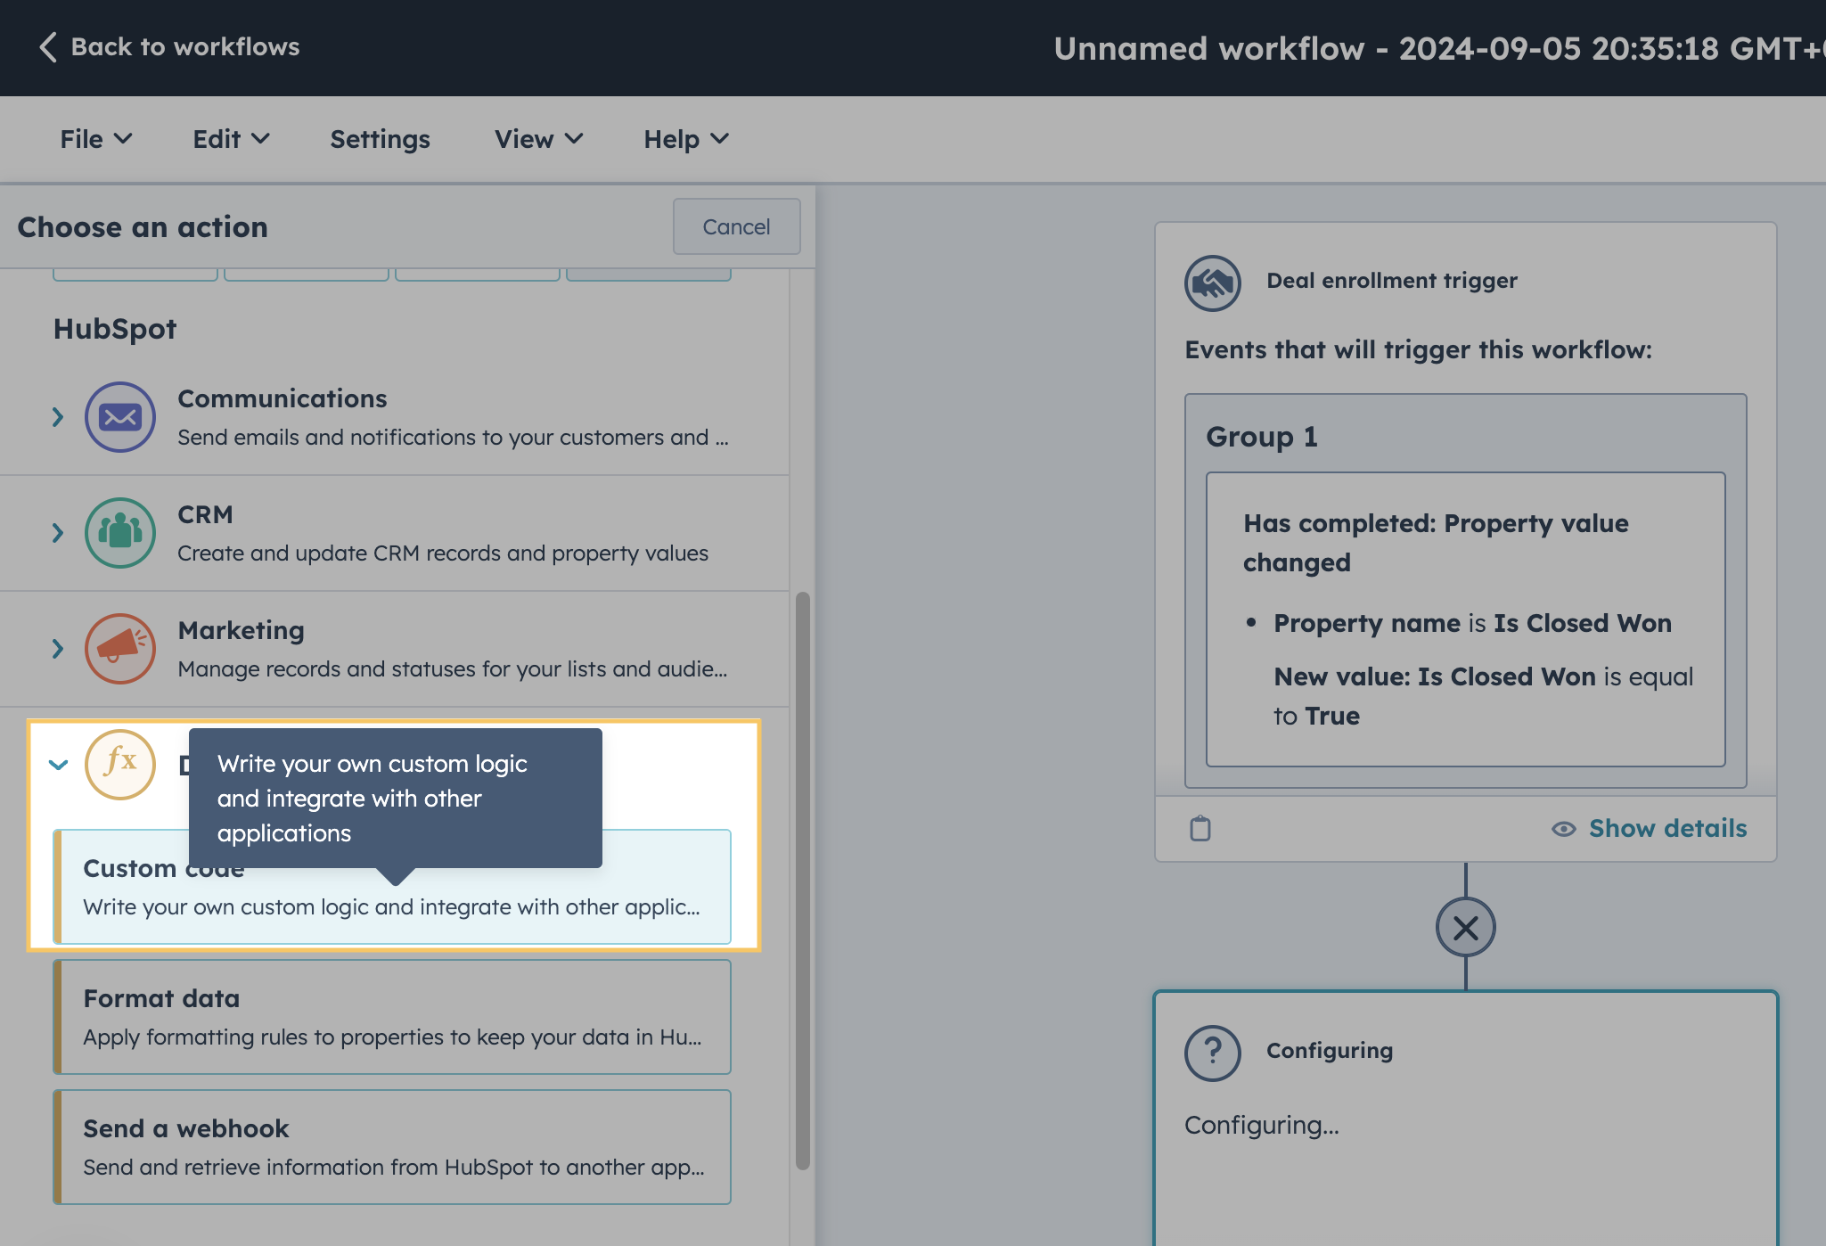The image size is (1826, 1246).
Task: Click the Communications envelope icon
Action: [120, 417]
